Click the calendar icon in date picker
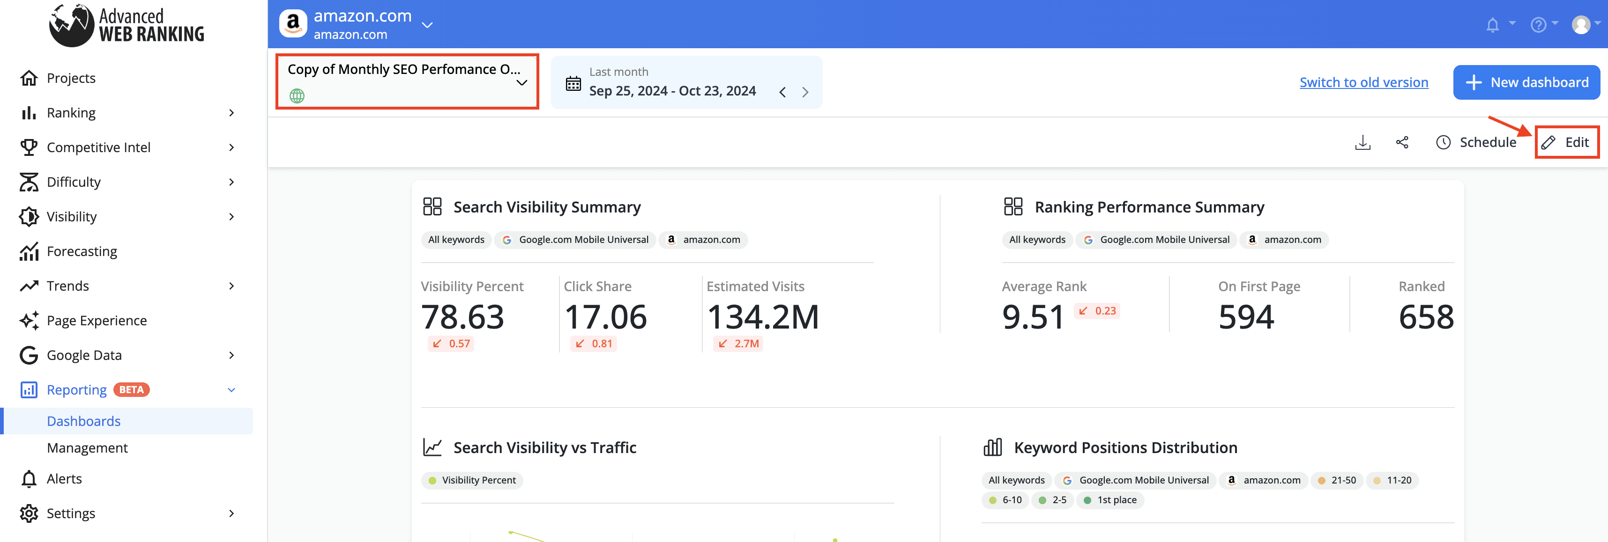1608x542 pixels. (x=573, y=84)
